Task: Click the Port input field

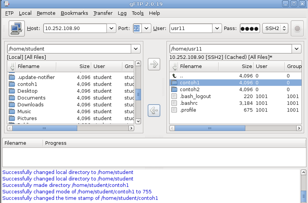Action: click(x=137, y=28)
